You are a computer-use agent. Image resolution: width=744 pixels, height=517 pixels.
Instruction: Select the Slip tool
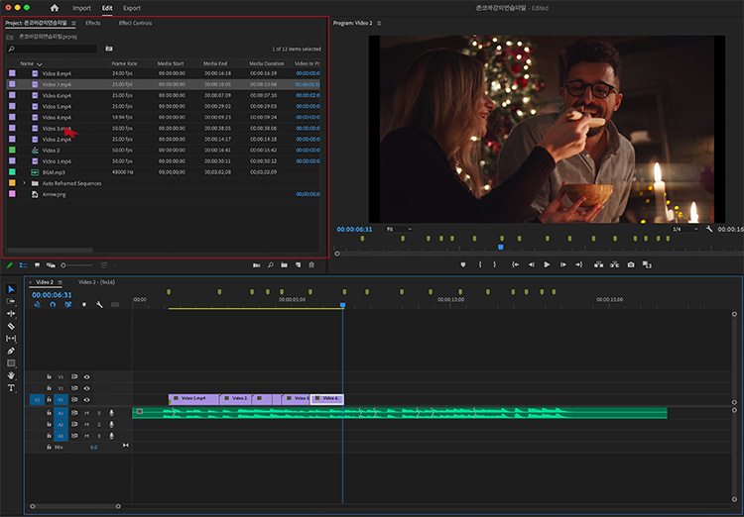[11, 339]
